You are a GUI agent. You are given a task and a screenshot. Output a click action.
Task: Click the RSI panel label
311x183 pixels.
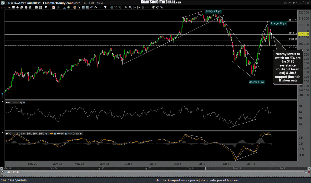click(x=8, y=102)
